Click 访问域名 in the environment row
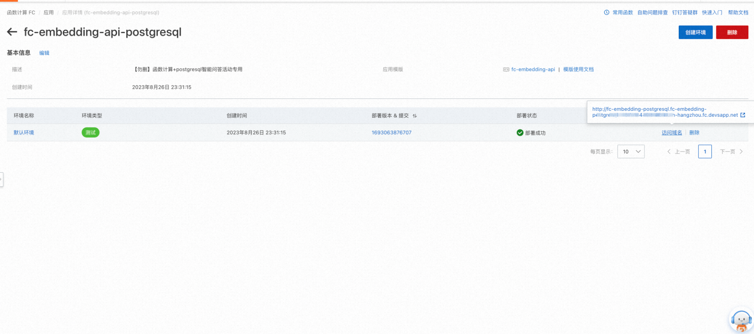Image resolution: width=754 pixels, height=334 pixels. click(x=672, y=133)
